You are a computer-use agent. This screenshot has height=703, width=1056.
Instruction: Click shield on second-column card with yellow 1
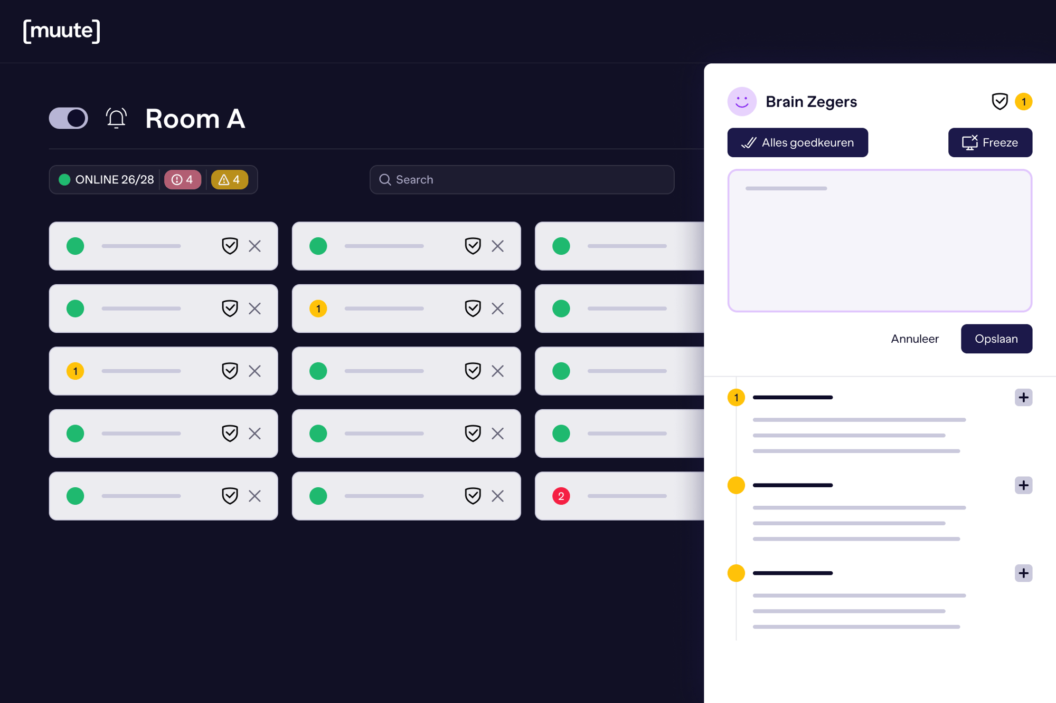(x=473, y=309)
